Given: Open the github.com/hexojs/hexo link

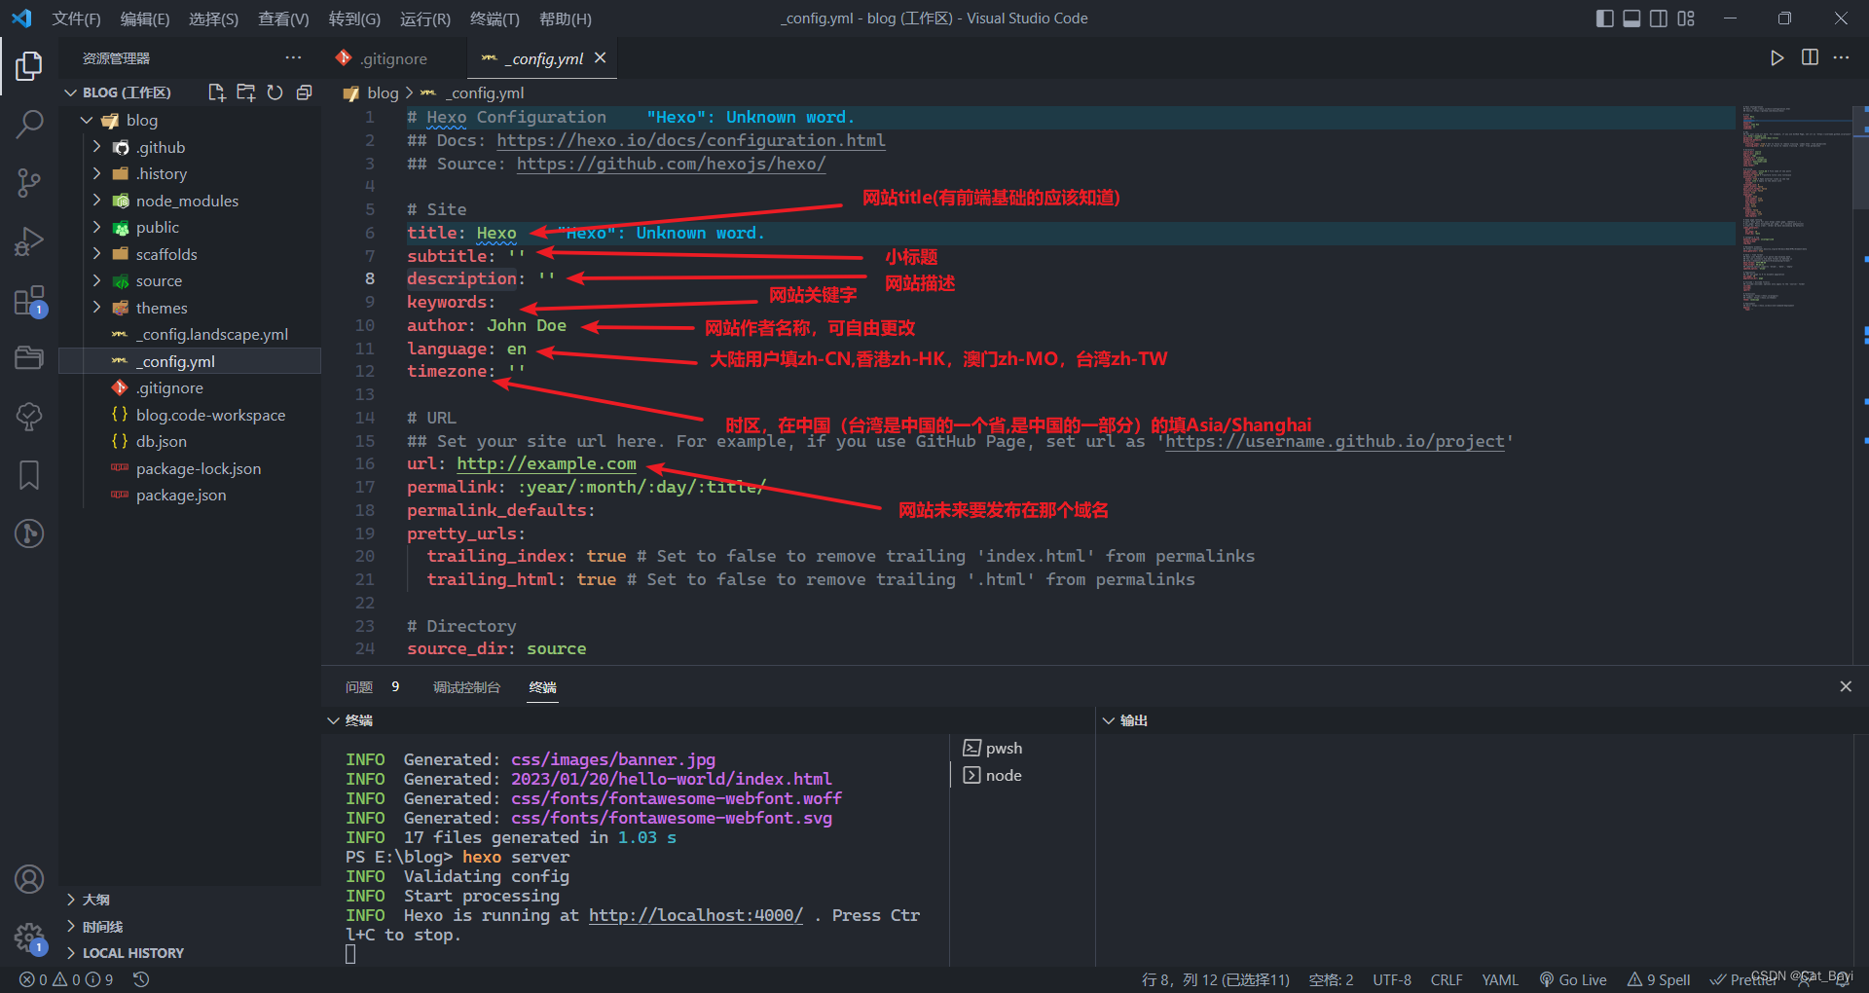Looking at the screenshot, I should 671,164.
